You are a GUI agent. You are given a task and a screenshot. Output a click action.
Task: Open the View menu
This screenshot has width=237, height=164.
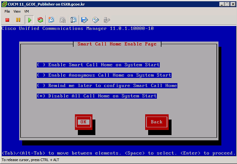(x=17, y=11)
